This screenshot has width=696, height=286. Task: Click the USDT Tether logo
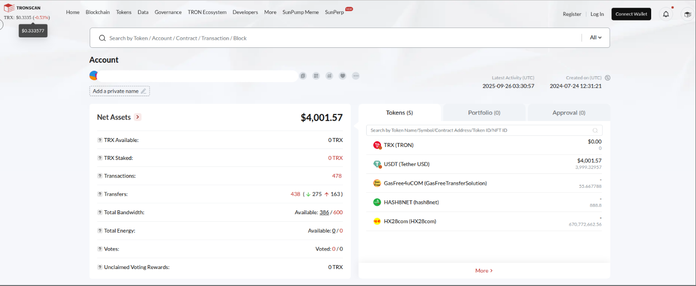point(377,164)
